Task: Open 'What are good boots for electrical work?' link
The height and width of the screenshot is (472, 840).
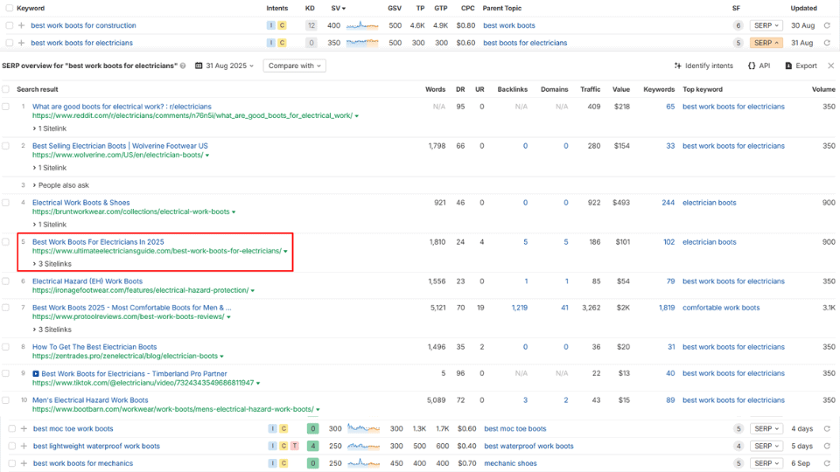Action: click(122, 107)
